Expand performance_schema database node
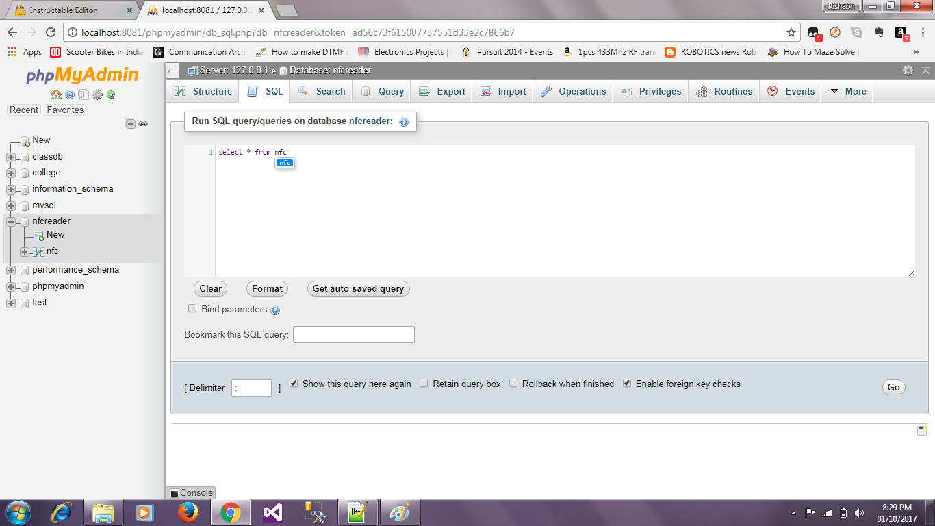 (11, 271)
